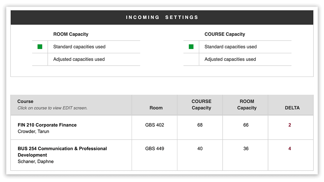
Task: Select the Room column header
Action: point(156,108)
